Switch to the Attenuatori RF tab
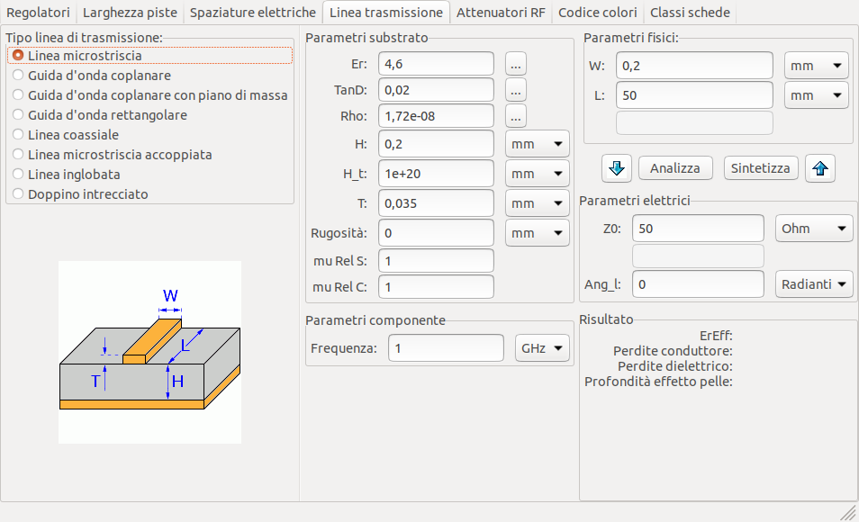This screenshot has width=859, height=522. [501, 13]
